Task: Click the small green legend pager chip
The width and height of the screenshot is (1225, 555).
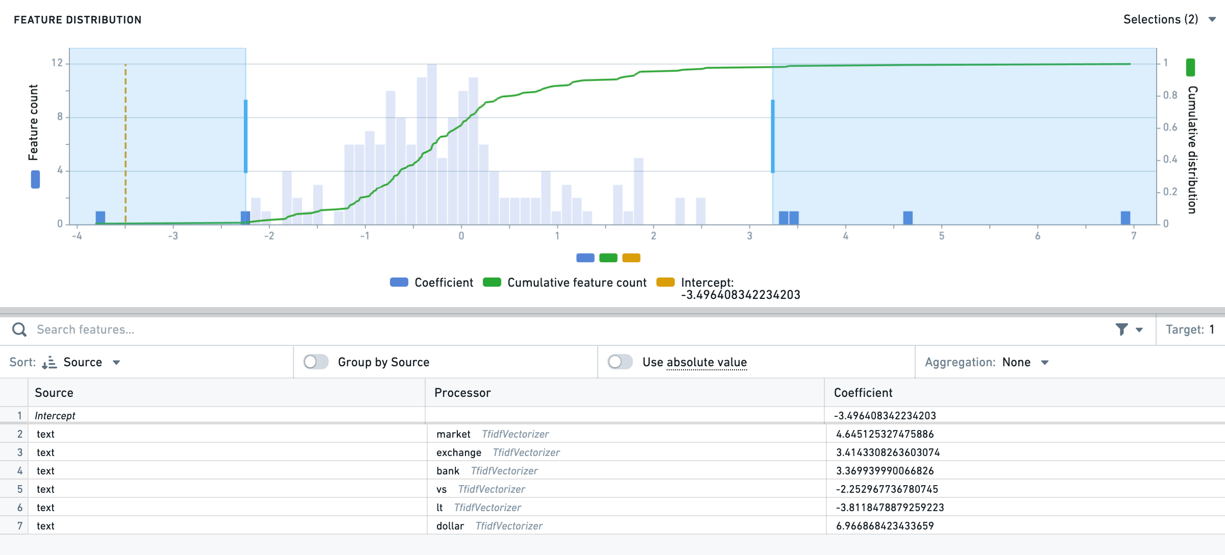Action: tap(608, 258)
